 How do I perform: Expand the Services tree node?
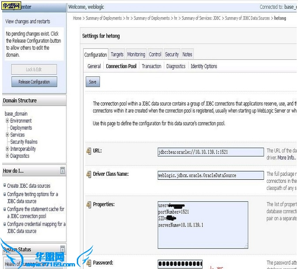coord(8,135)
